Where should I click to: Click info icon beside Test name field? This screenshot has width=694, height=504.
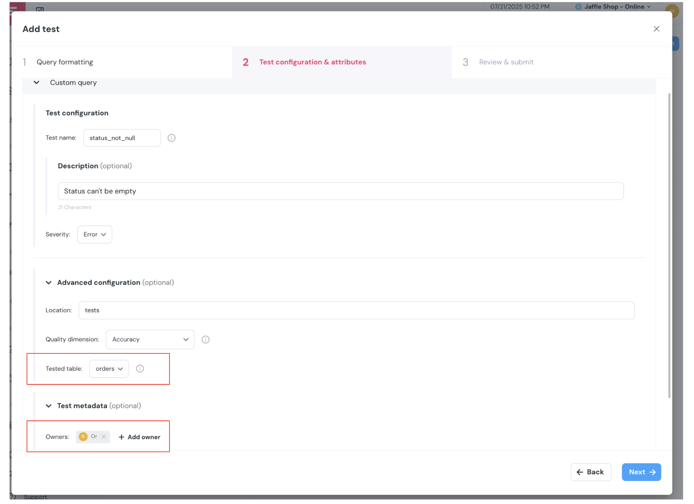pos(171,138)
